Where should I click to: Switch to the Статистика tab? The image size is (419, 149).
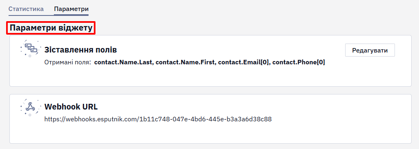click(x=26, y=9)
